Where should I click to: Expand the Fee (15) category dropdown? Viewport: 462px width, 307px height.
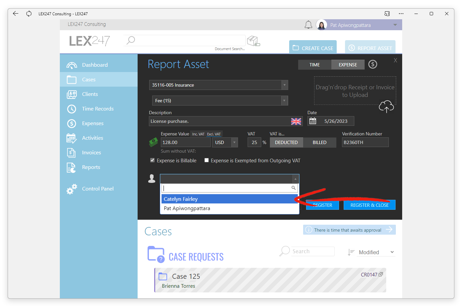click(284, 101)
